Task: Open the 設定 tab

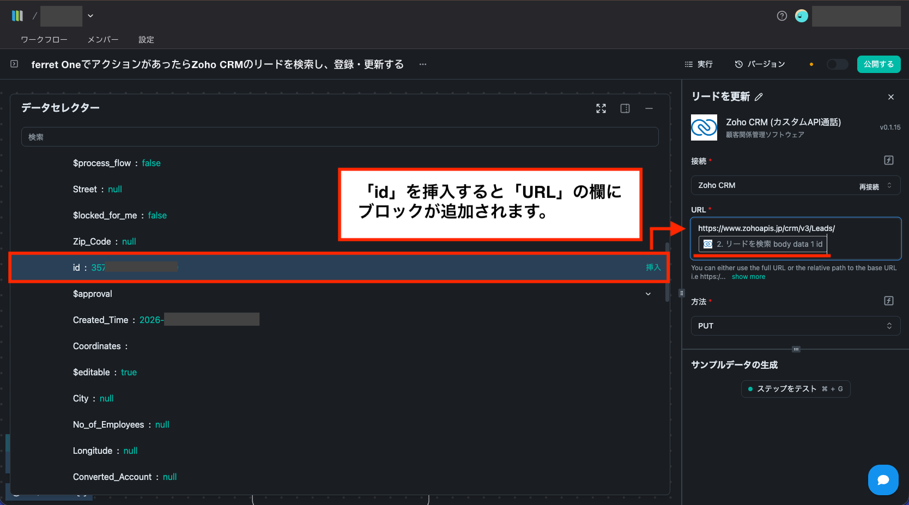Action: pos(146,40)
